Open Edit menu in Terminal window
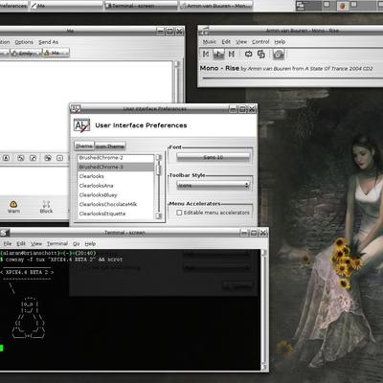The image size is (383, 383). [x=21, y=244]
